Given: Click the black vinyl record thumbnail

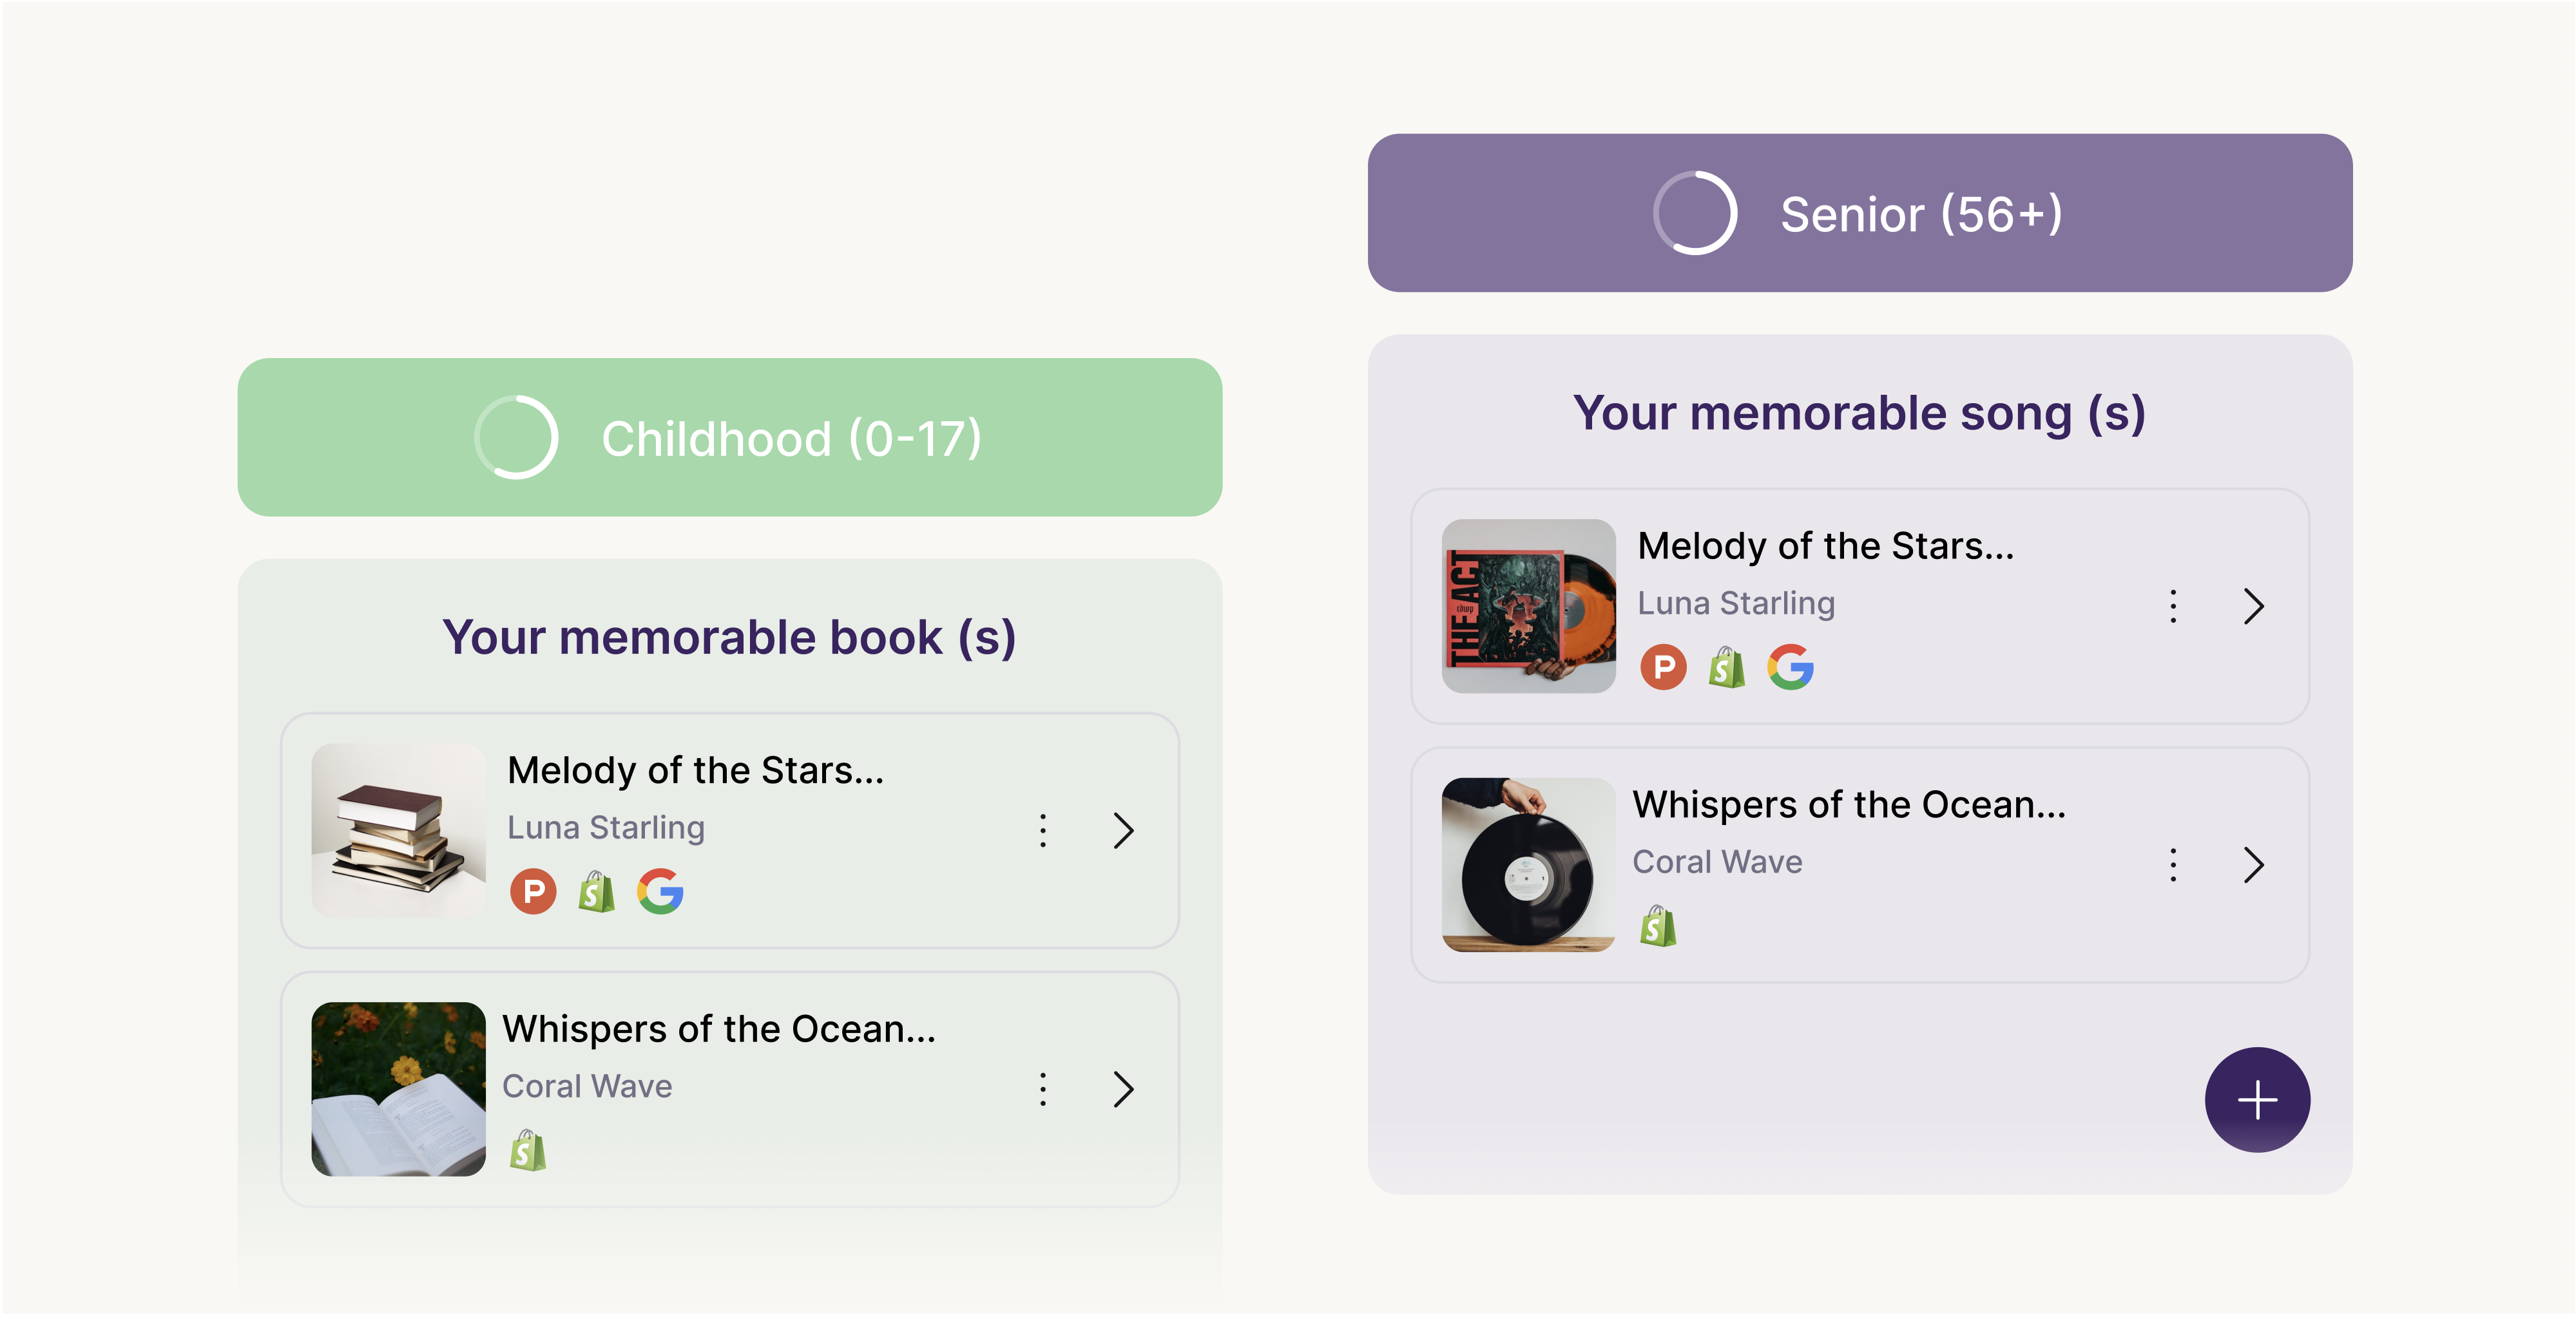Looking at the screenshot, I should coord(1527,864).
